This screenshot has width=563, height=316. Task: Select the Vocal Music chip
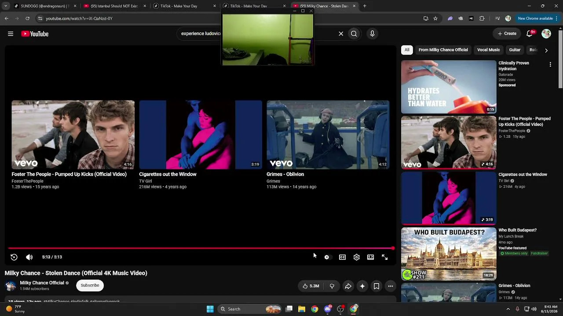tap(488, 50)
